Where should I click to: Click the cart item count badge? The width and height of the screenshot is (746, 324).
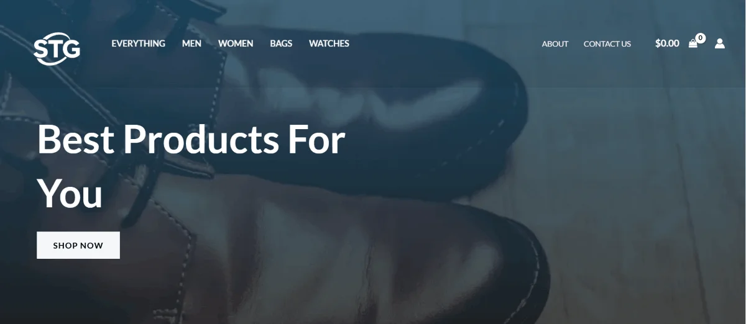(x=701, y=38)
